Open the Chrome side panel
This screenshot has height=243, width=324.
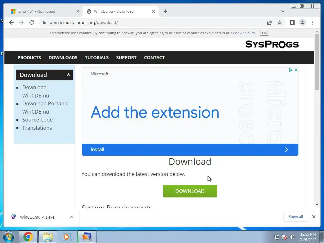click(292, 22)
